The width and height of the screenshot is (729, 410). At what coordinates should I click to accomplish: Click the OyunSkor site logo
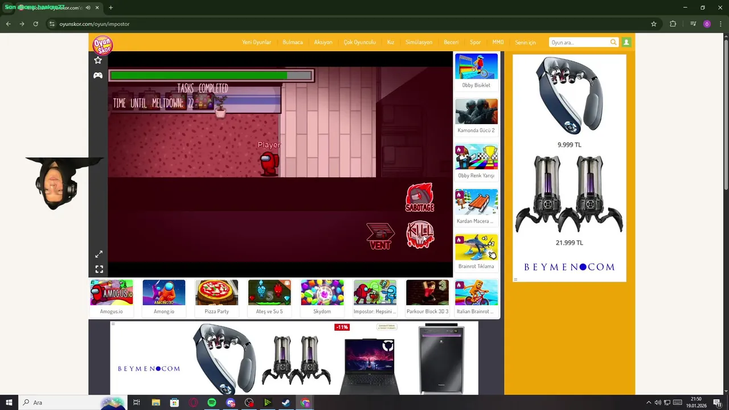[x=103, y=44]
